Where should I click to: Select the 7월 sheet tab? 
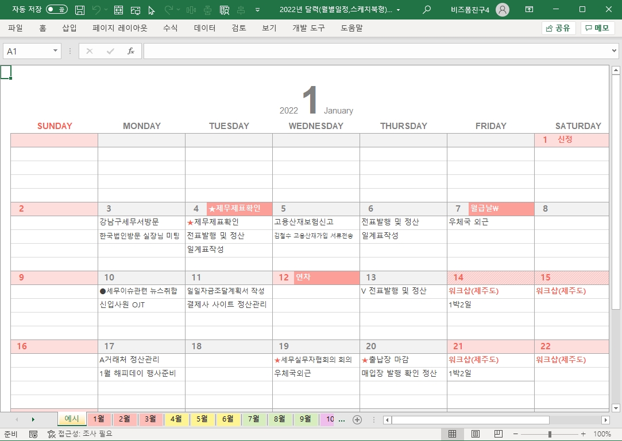pyautogui.click(x=253, y=419)
